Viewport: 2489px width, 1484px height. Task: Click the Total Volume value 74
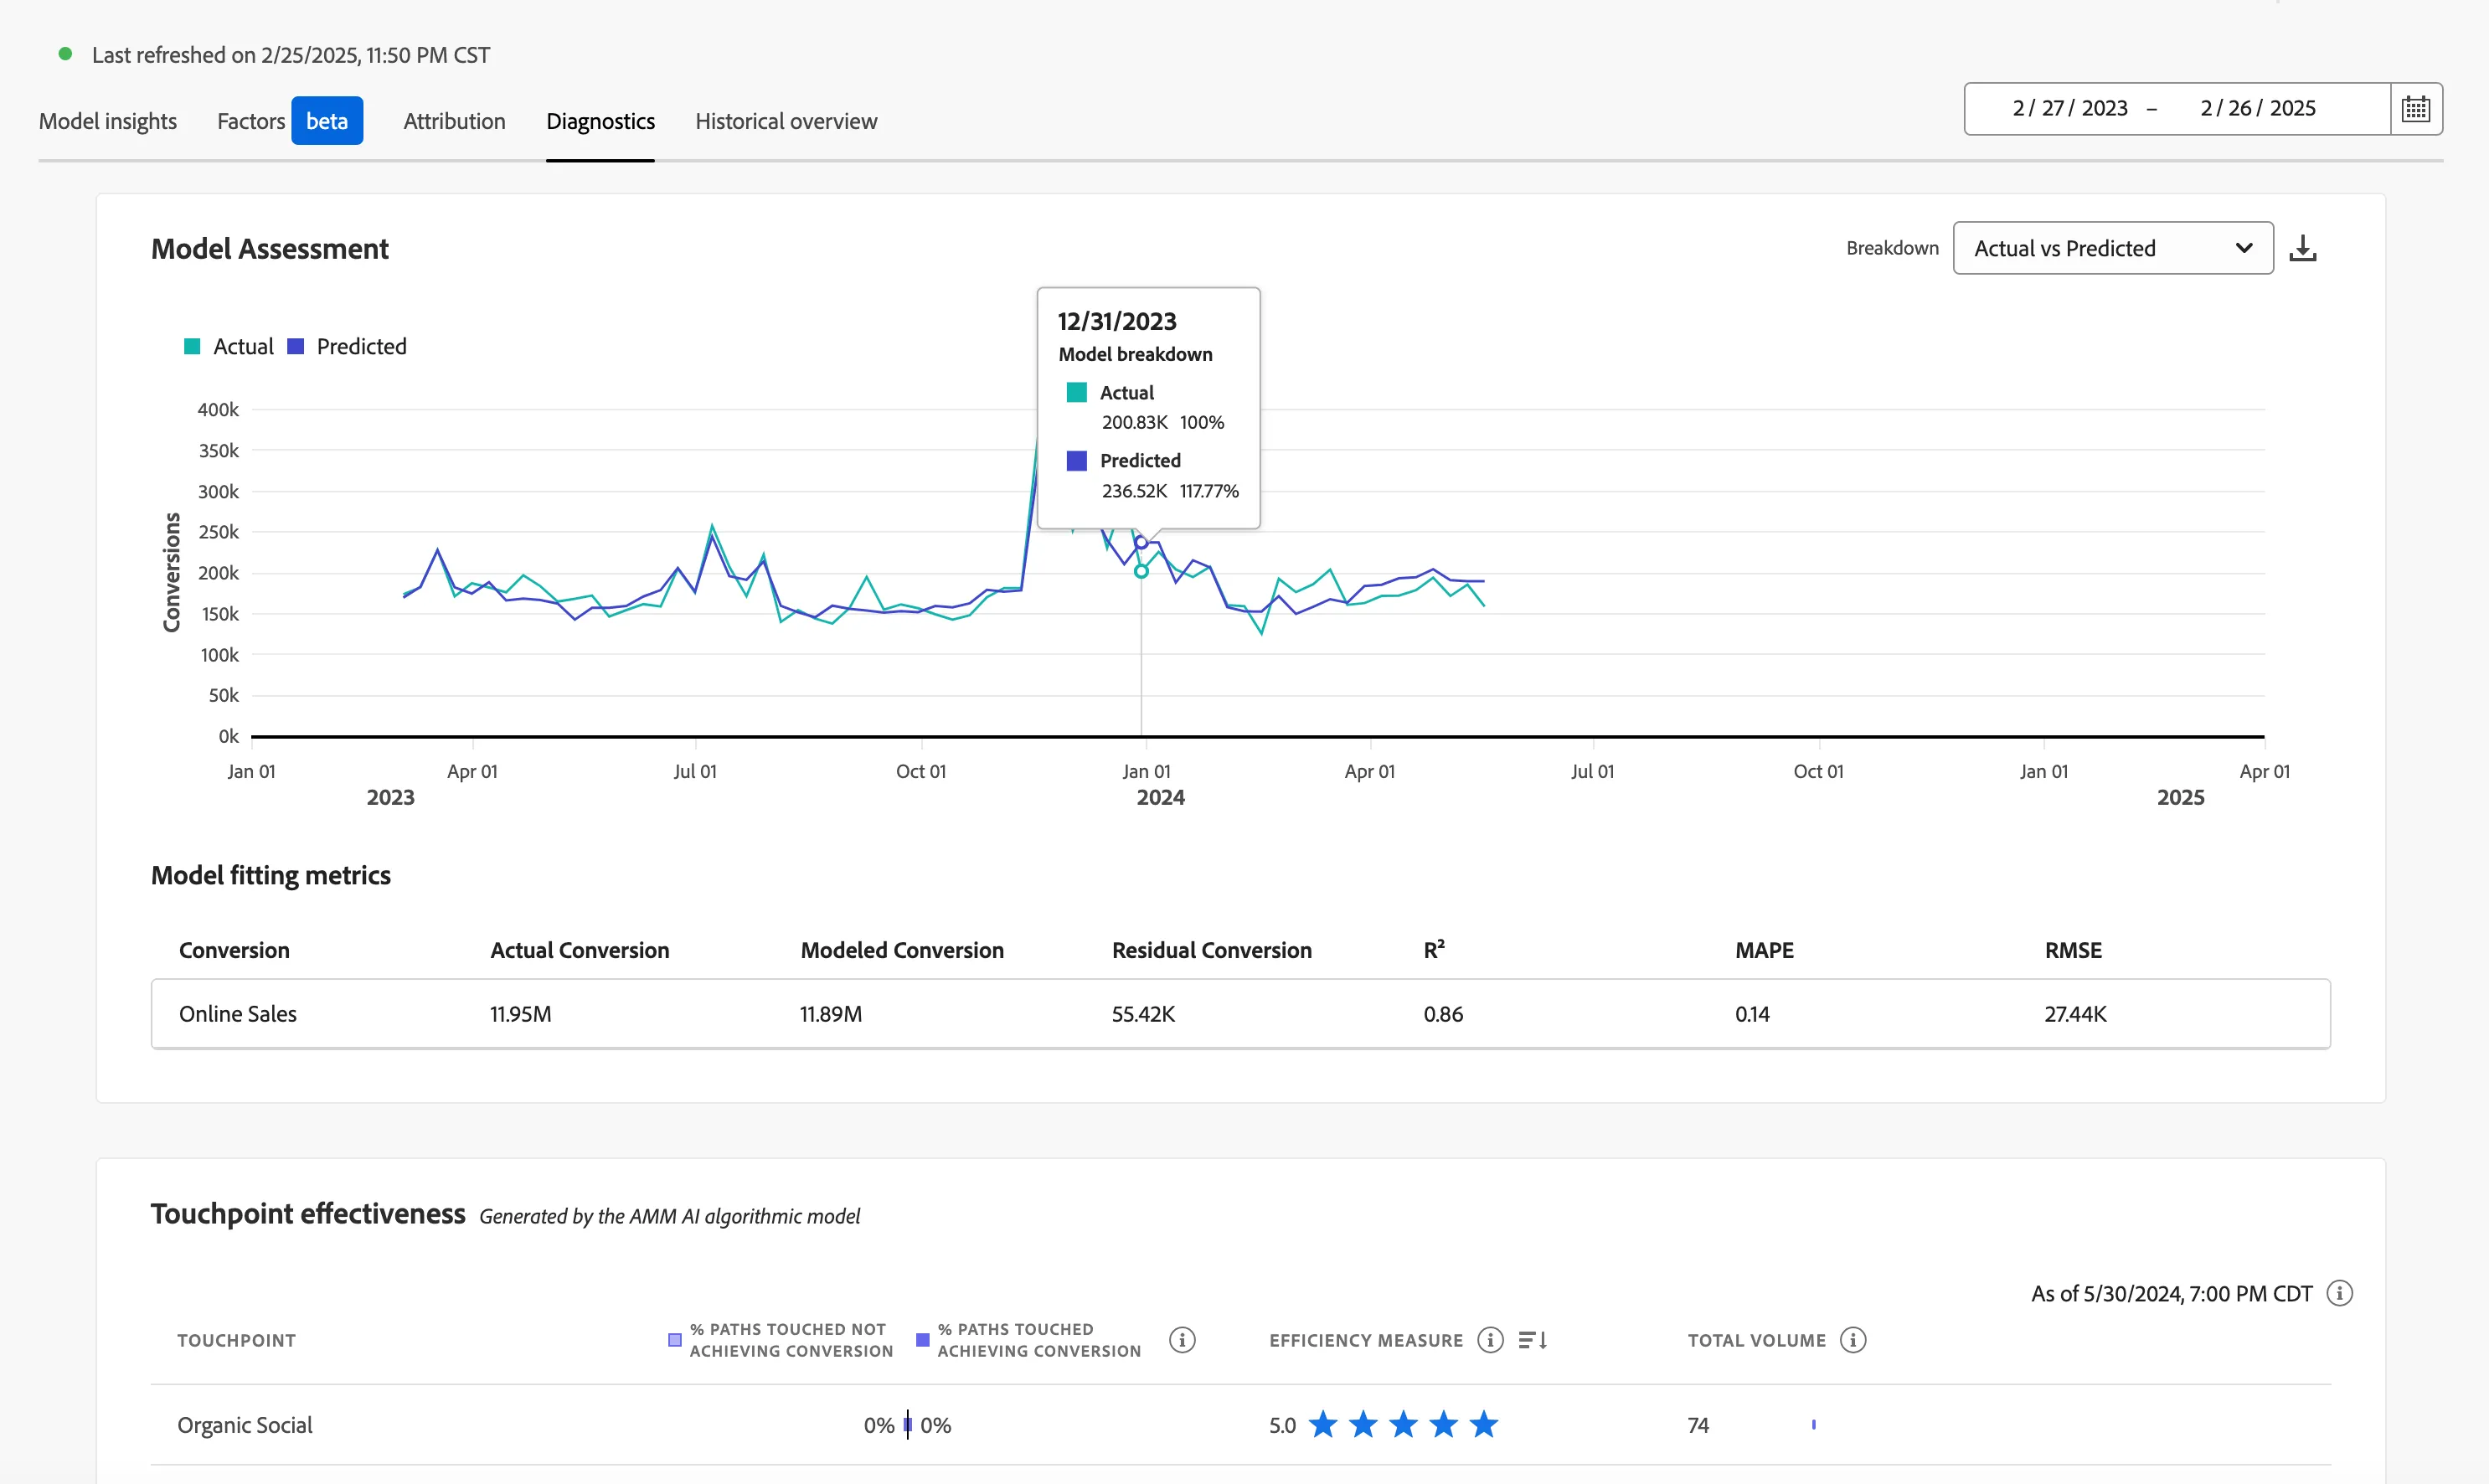pyautogui.click(x=1698, y=1425)
